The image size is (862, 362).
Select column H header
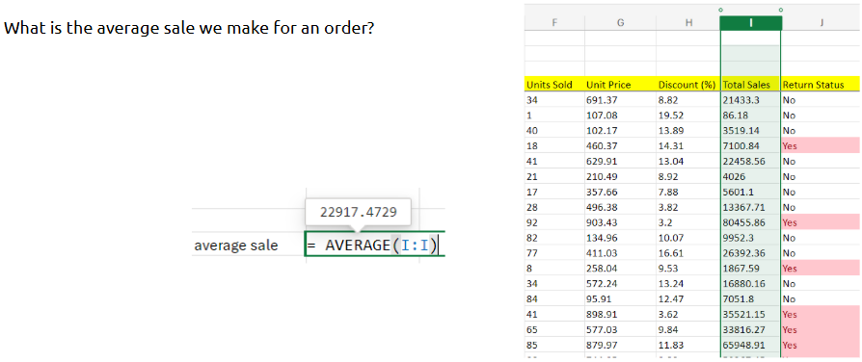(x=687, y=24)
